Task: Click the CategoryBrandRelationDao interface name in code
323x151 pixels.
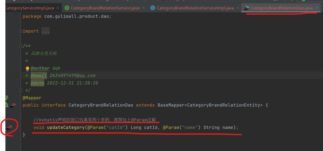Action: point(101,105)
